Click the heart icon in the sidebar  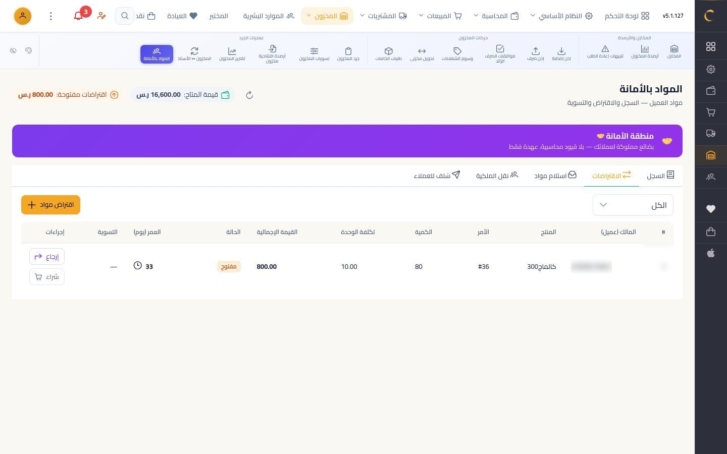[711, 209]
